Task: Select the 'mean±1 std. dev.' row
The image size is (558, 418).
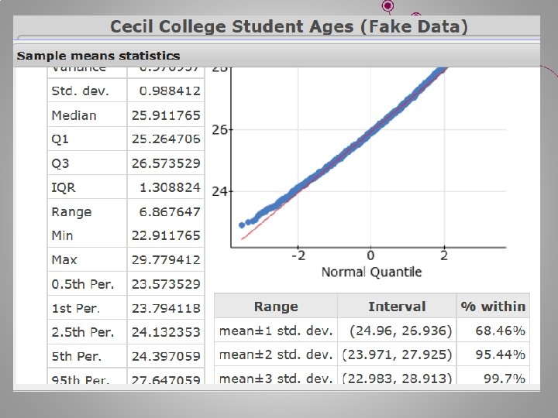Action: pyautogui.click(x=276, y=331)
